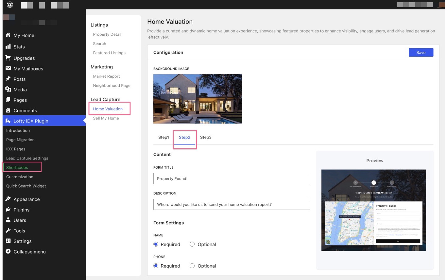Switch to the Step1 tab
448x280 pixels.
(164, 137)
